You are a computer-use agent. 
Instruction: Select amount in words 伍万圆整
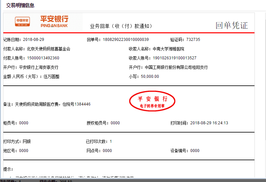point(52,76)
